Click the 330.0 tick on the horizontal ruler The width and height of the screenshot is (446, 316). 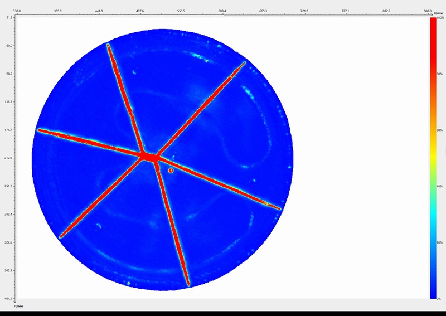click(17, 11)
